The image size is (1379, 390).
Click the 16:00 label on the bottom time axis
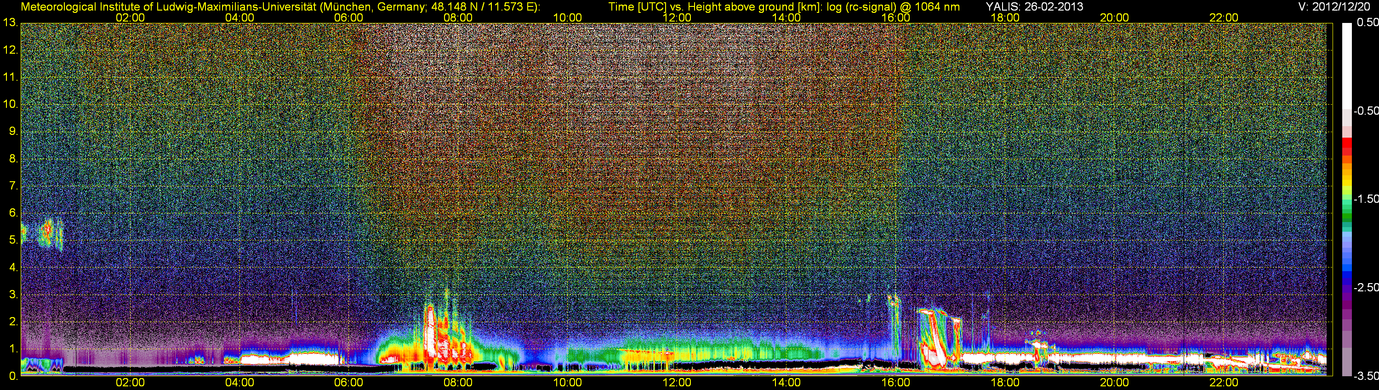click(x=895, y=383)
